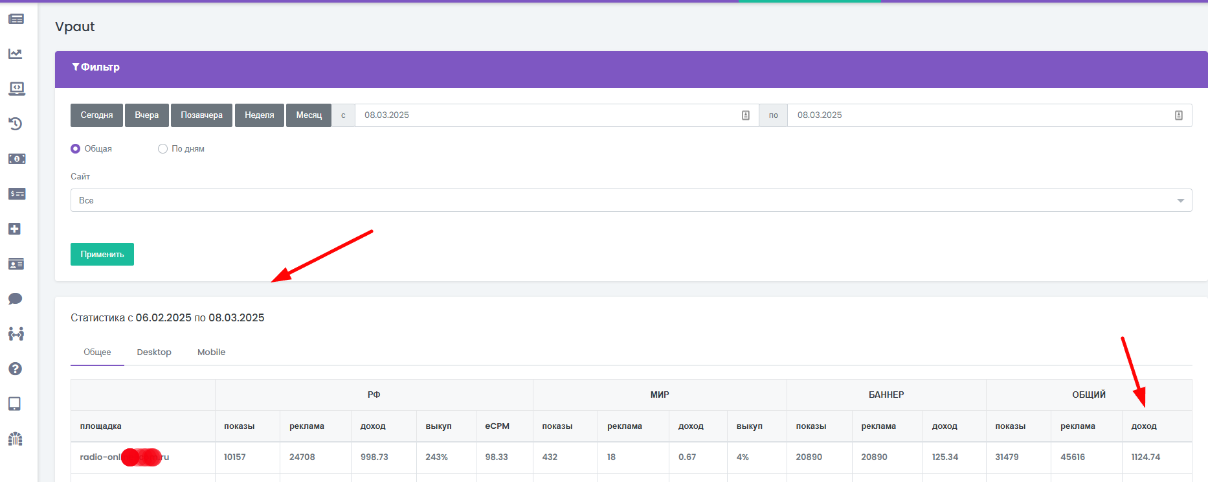
Task: Open the chat bubble sidebar icon
Action: point(16,299)
